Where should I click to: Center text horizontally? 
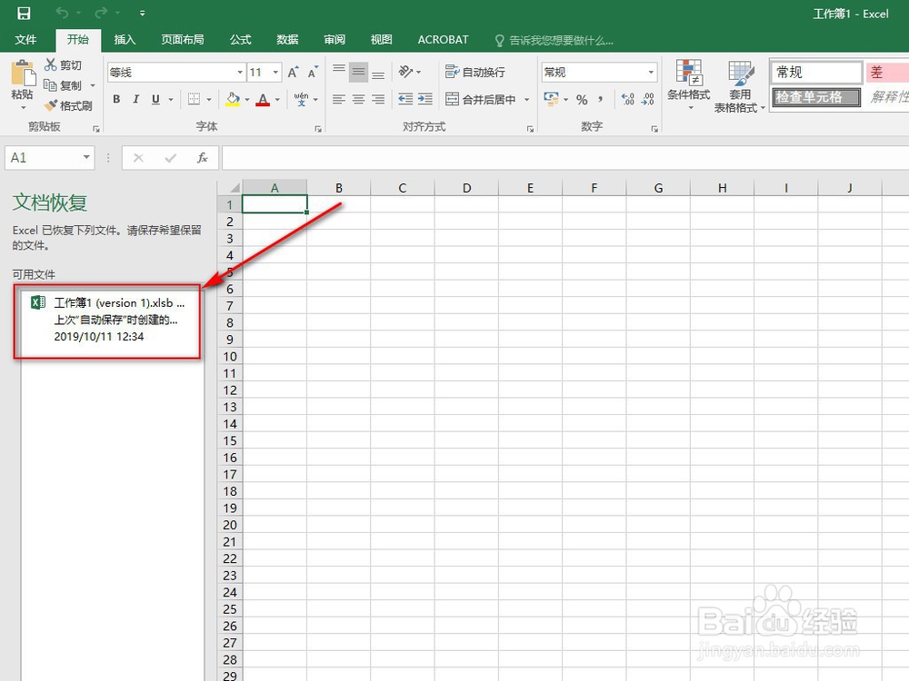point(359,99)
